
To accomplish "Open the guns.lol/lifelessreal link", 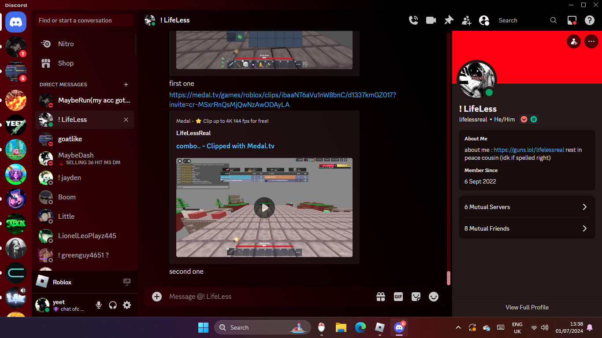I will pos(529,150).
